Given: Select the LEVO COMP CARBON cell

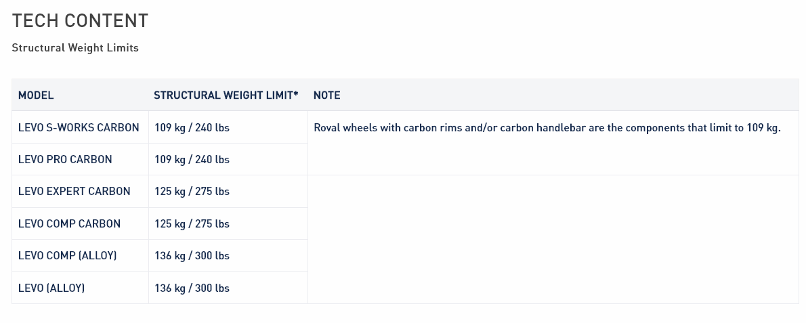Looking at the screenshot, I should pos(69,224).
